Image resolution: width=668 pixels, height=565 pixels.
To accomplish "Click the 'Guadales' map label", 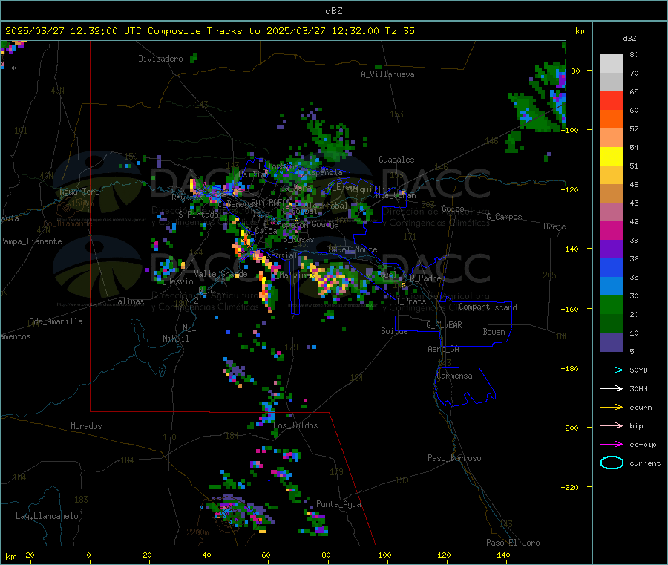I will point(396,160).
